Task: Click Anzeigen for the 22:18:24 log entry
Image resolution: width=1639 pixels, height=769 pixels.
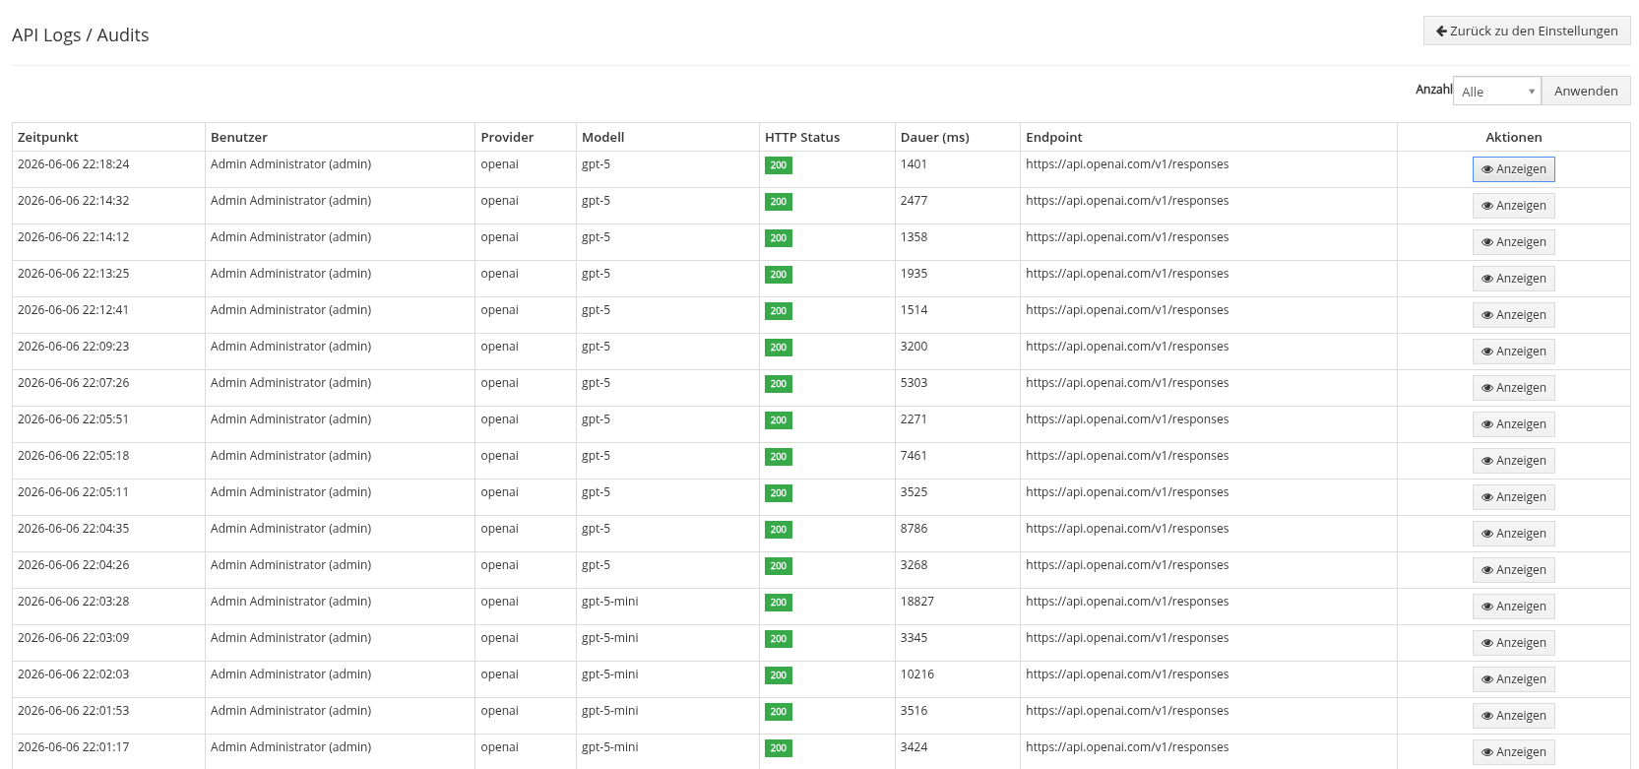Action: [x=1513, y=169]
